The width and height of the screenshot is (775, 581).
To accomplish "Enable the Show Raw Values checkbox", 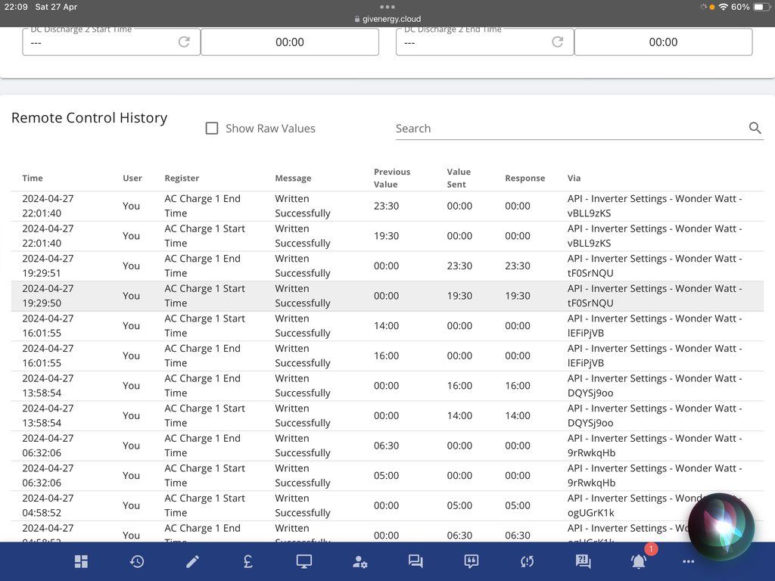I will (212, 129).
